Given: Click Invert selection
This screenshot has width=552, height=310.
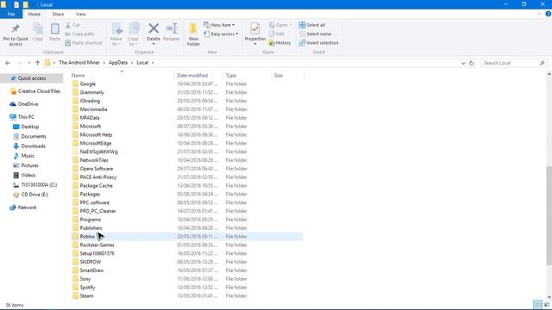Looking at the screenshot, I should (x=318, y=43).
